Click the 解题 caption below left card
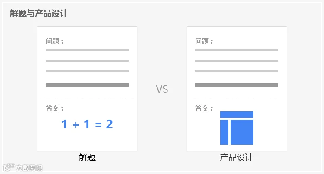The width and height of the screenshot is (324, 174). coord(87,157)
